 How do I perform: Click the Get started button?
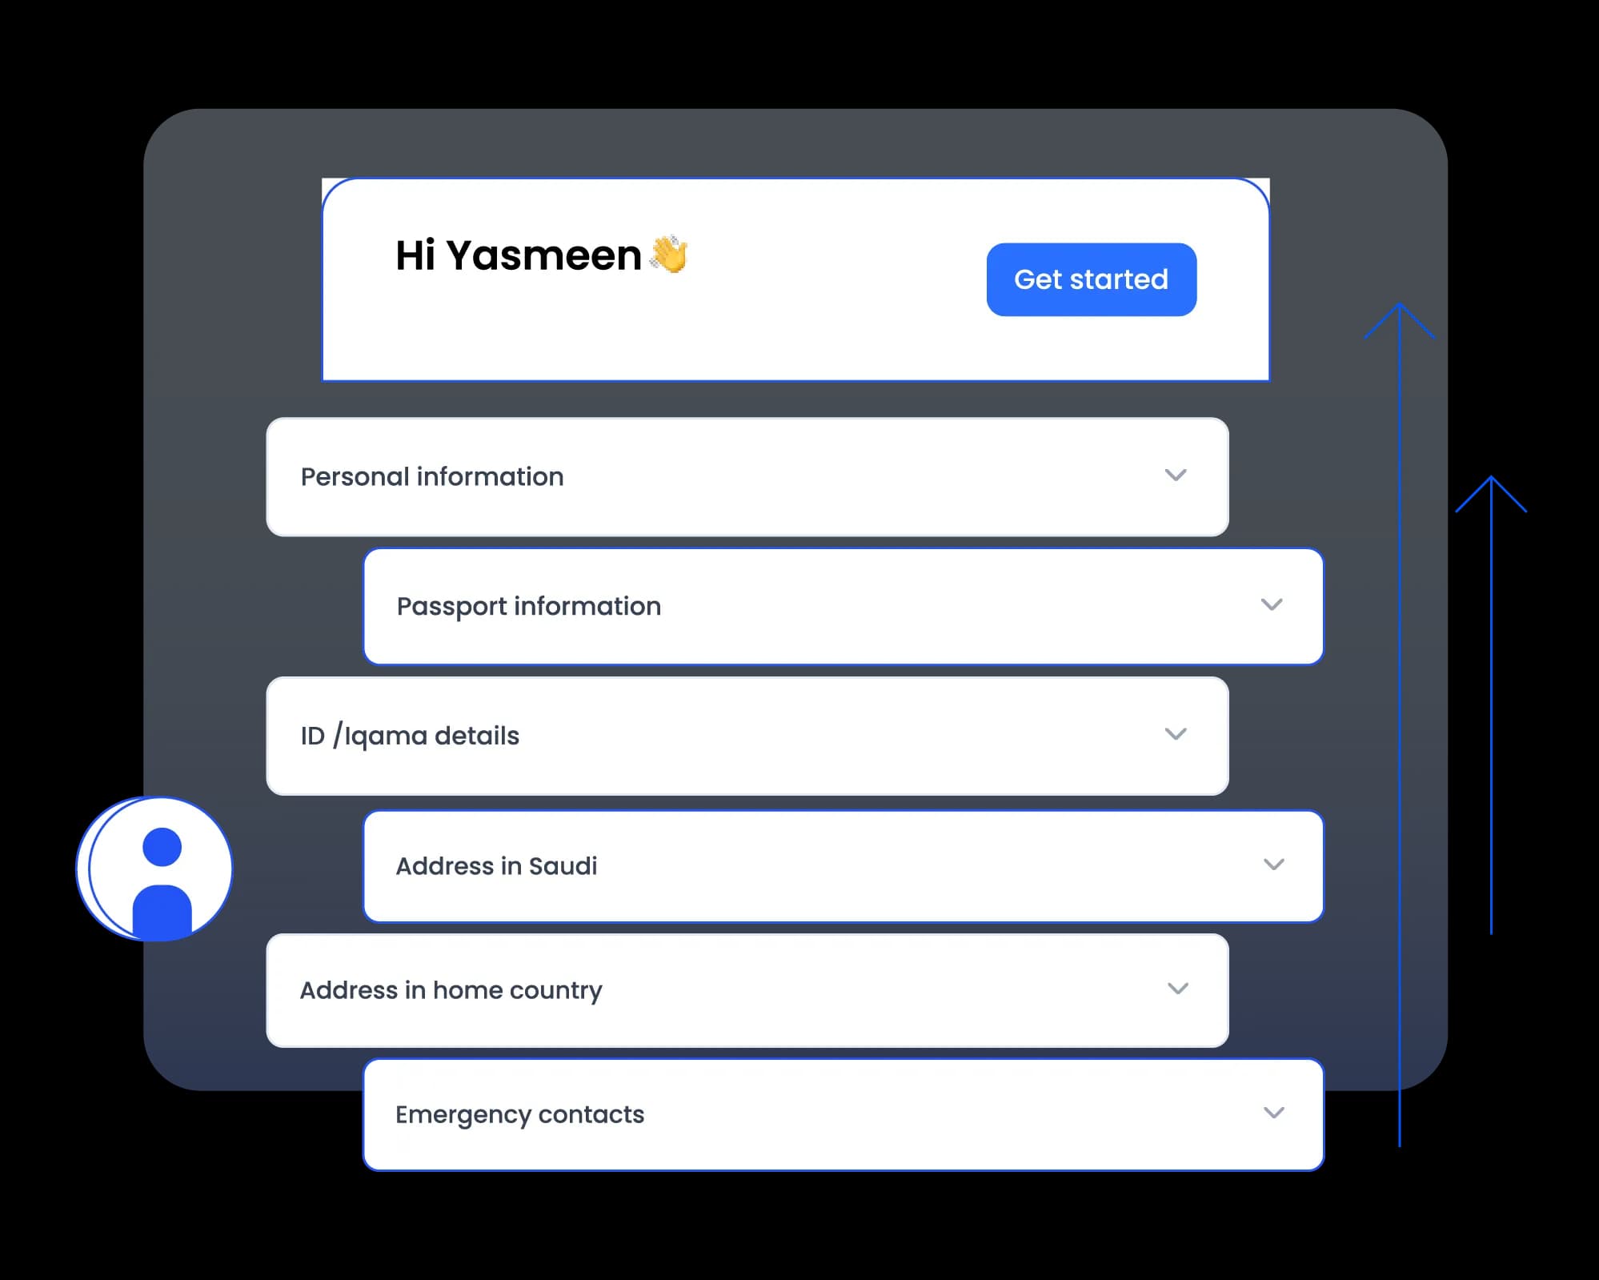(1092, 279)
